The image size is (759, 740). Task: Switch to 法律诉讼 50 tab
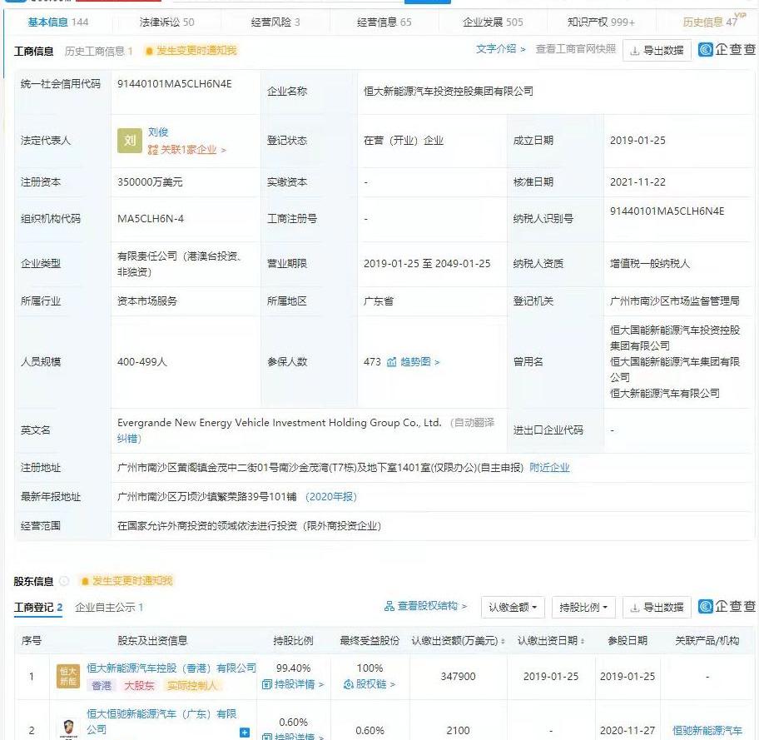pyautogui.click(x=166, y=22)
